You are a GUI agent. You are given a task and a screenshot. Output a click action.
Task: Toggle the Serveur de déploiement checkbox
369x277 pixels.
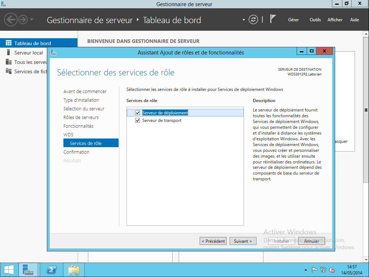137,113
